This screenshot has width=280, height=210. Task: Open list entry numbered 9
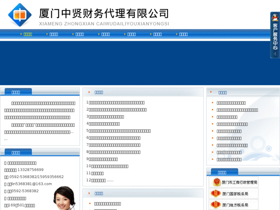click(x=102, y=159)
